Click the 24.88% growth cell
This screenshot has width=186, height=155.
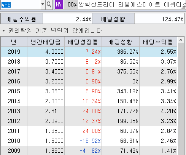click(x=83, y=111)
